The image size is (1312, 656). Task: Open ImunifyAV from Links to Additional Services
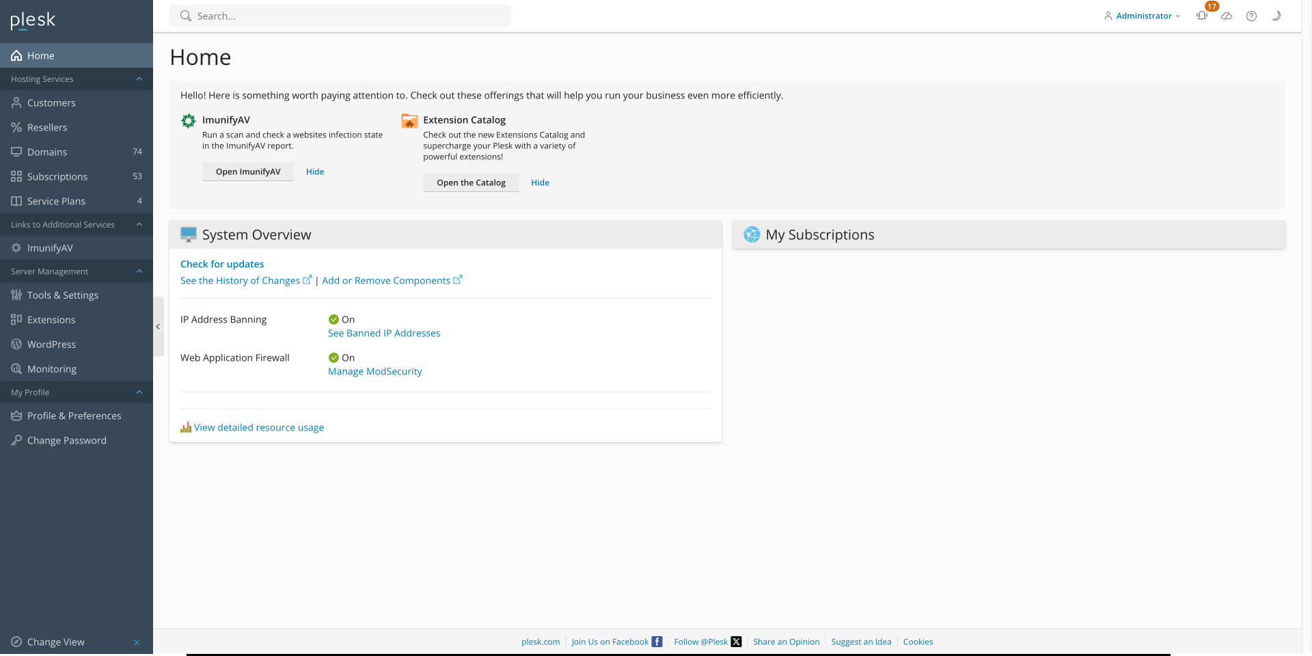point(50,247)
